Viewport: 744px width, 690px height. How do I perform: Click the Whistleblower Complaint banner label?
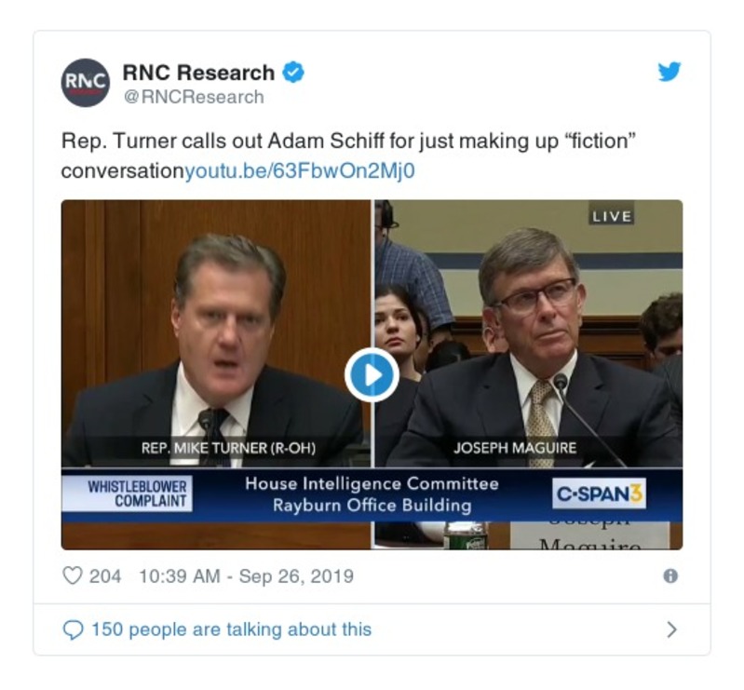(x=138, y=494)
